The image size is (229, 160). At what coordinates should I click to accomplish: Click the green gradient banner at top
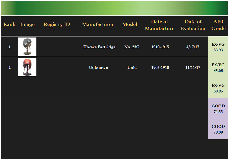click(x=114, y=8)
